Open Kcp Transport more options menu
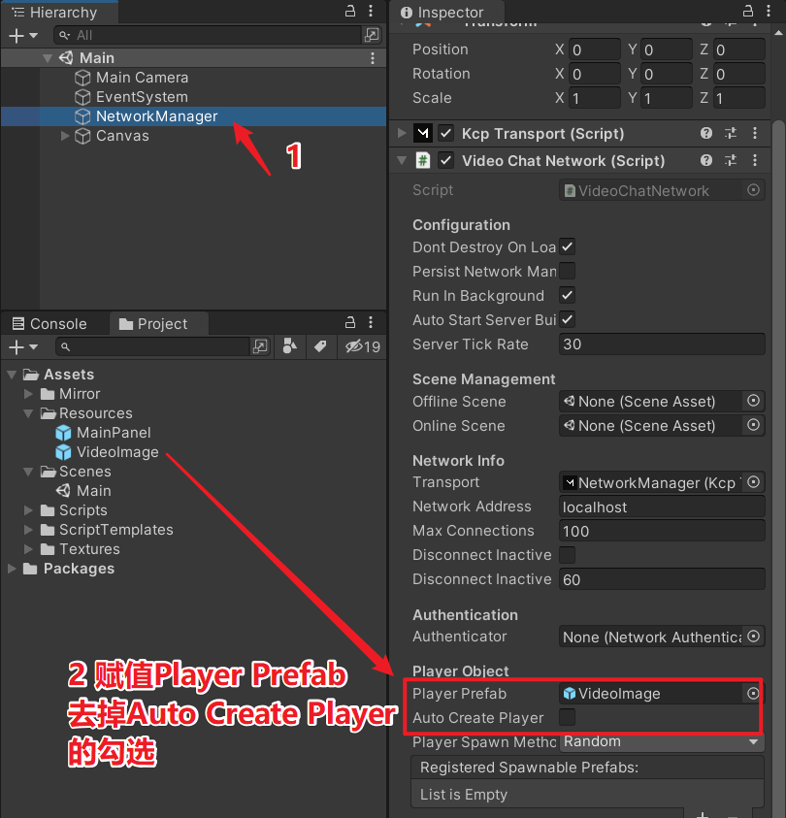 [x=755, y=133]
